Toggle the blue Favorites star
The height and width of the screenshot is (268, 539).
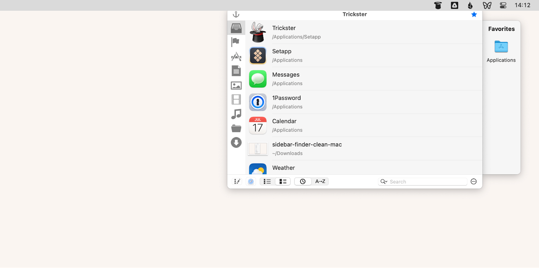point(474,14)
